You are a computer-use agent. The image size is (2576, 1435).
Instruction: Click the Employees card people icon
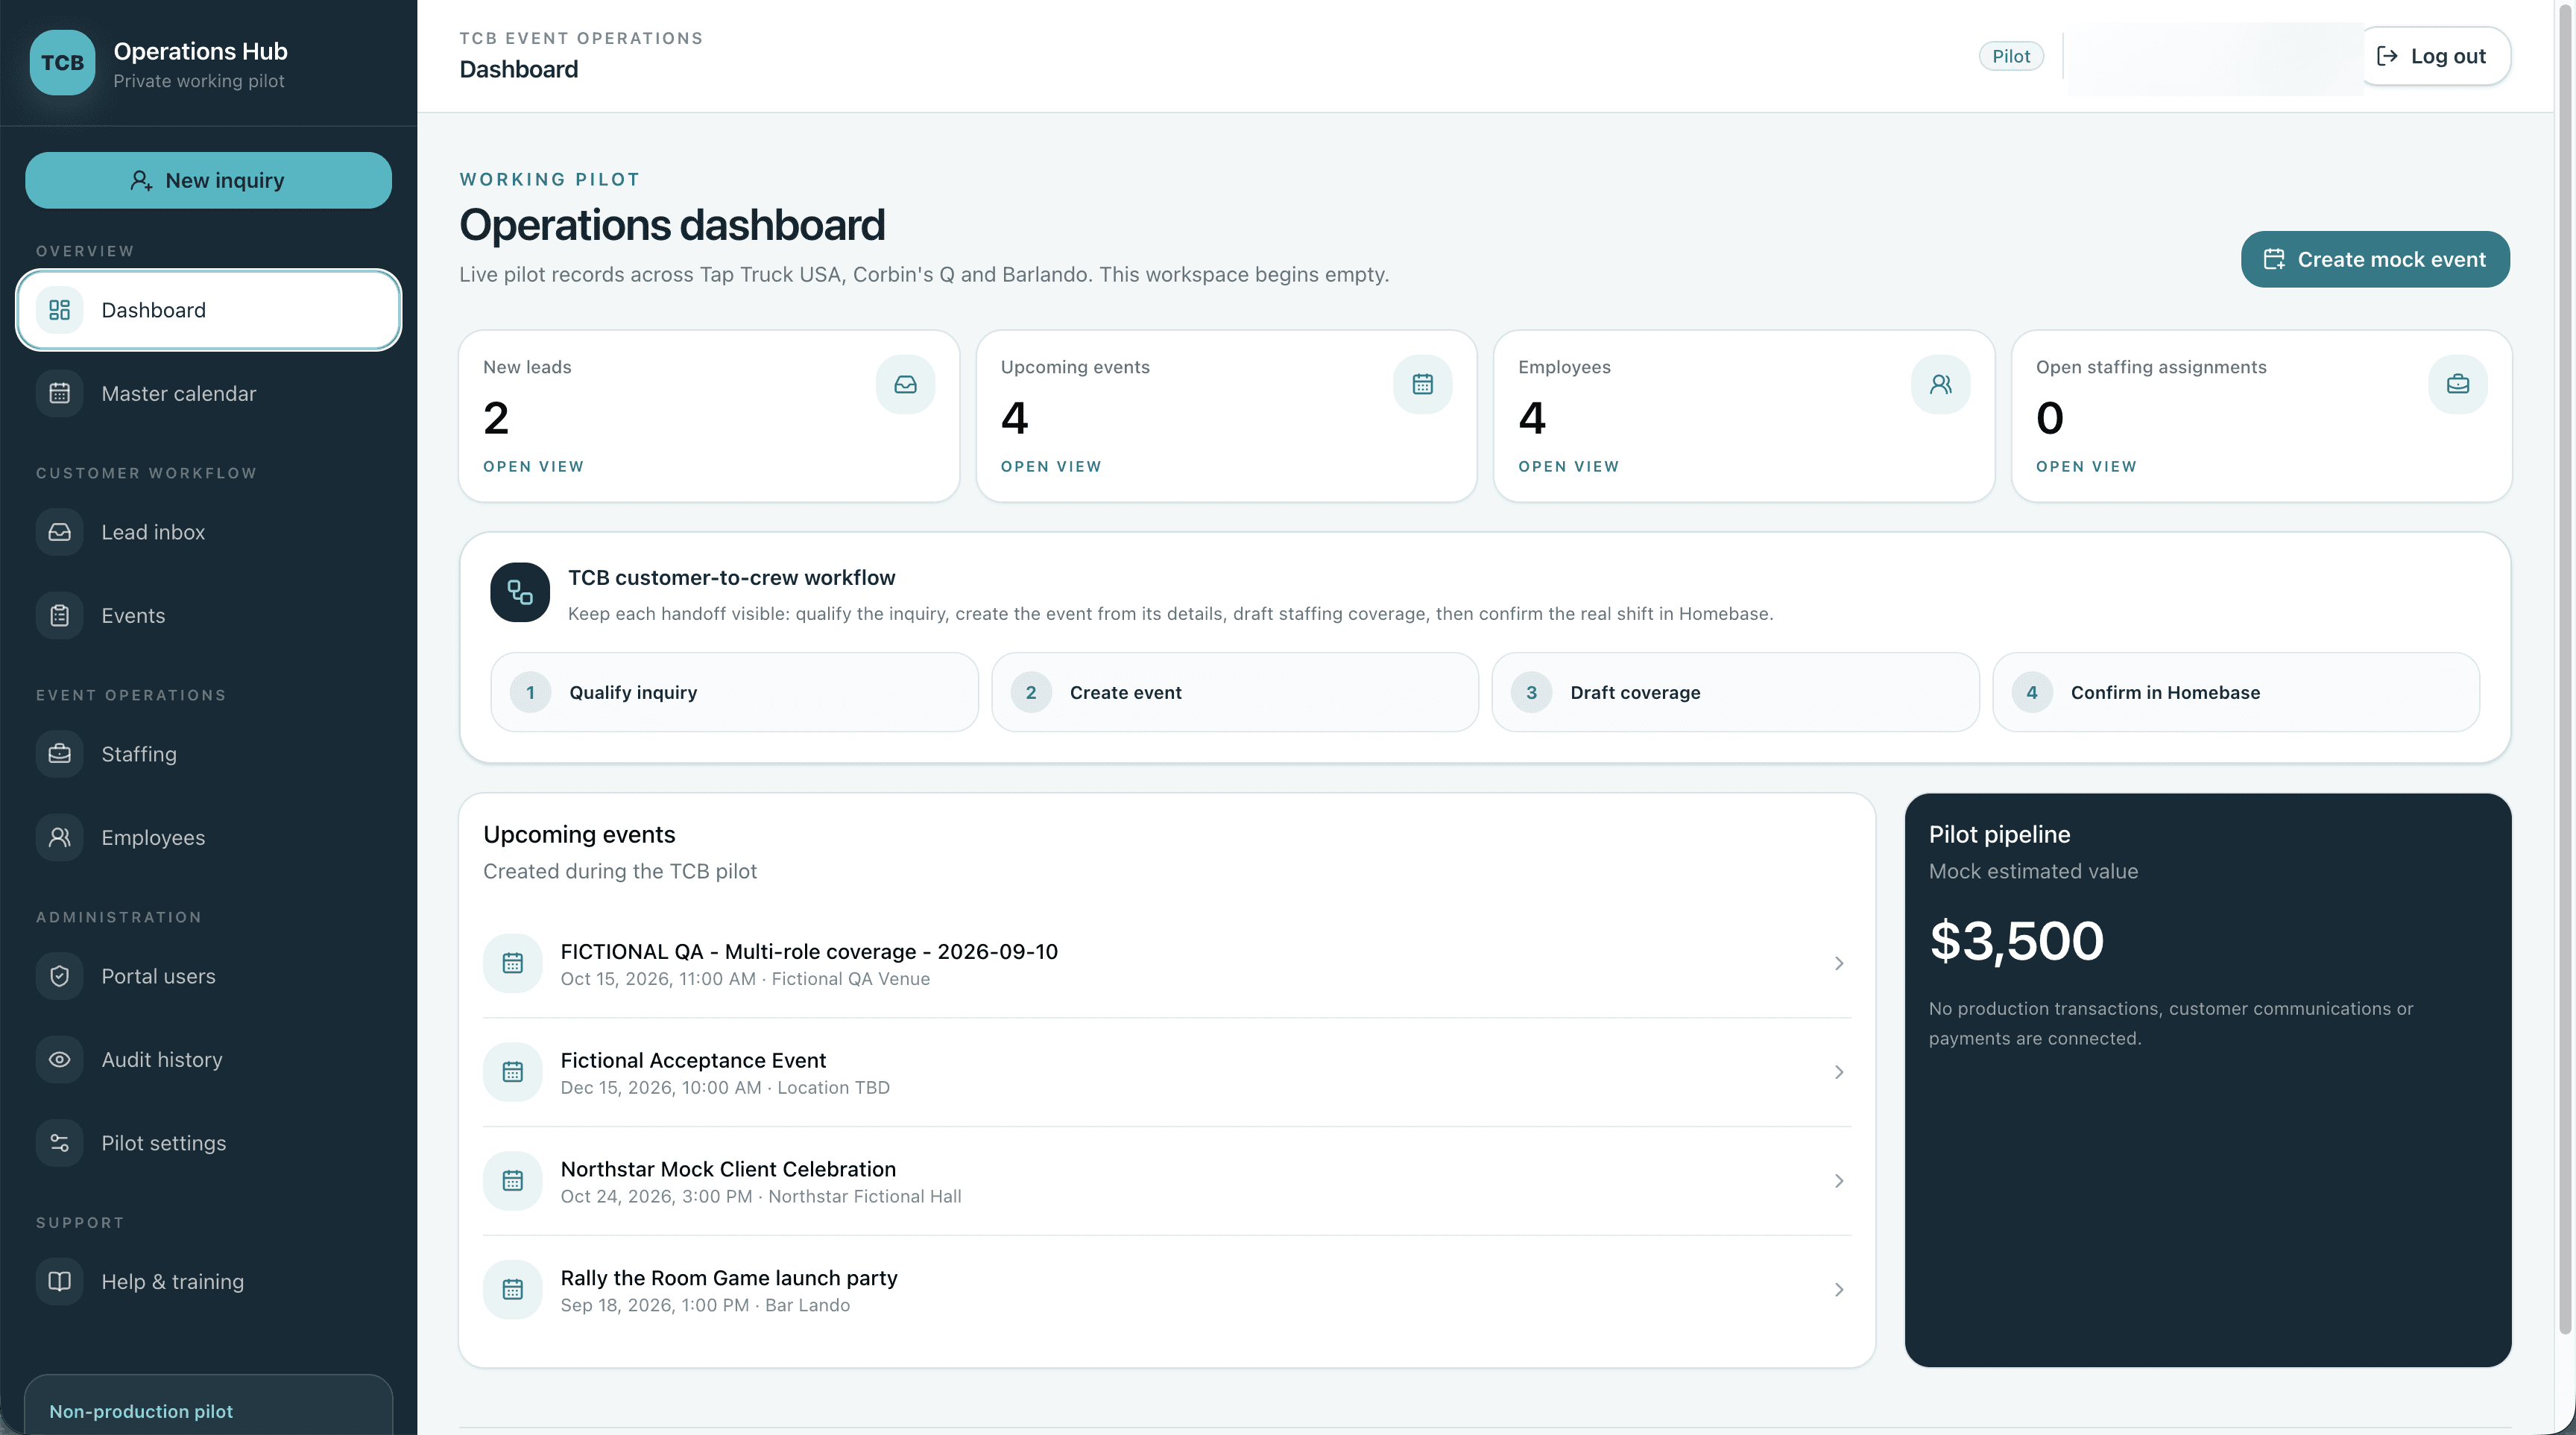1940,384
